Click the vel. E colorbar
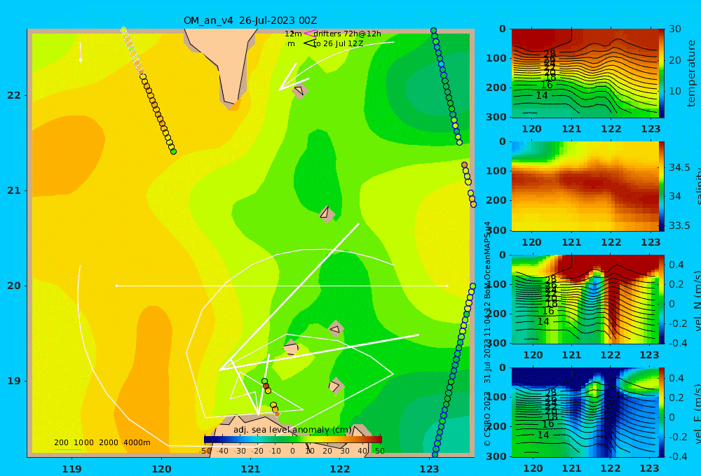 click(x=662, y=412)
